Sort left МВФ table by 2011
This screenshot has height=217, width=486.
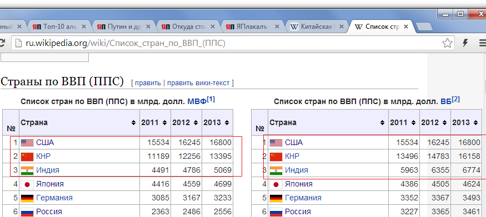click(x=164, y=123)
